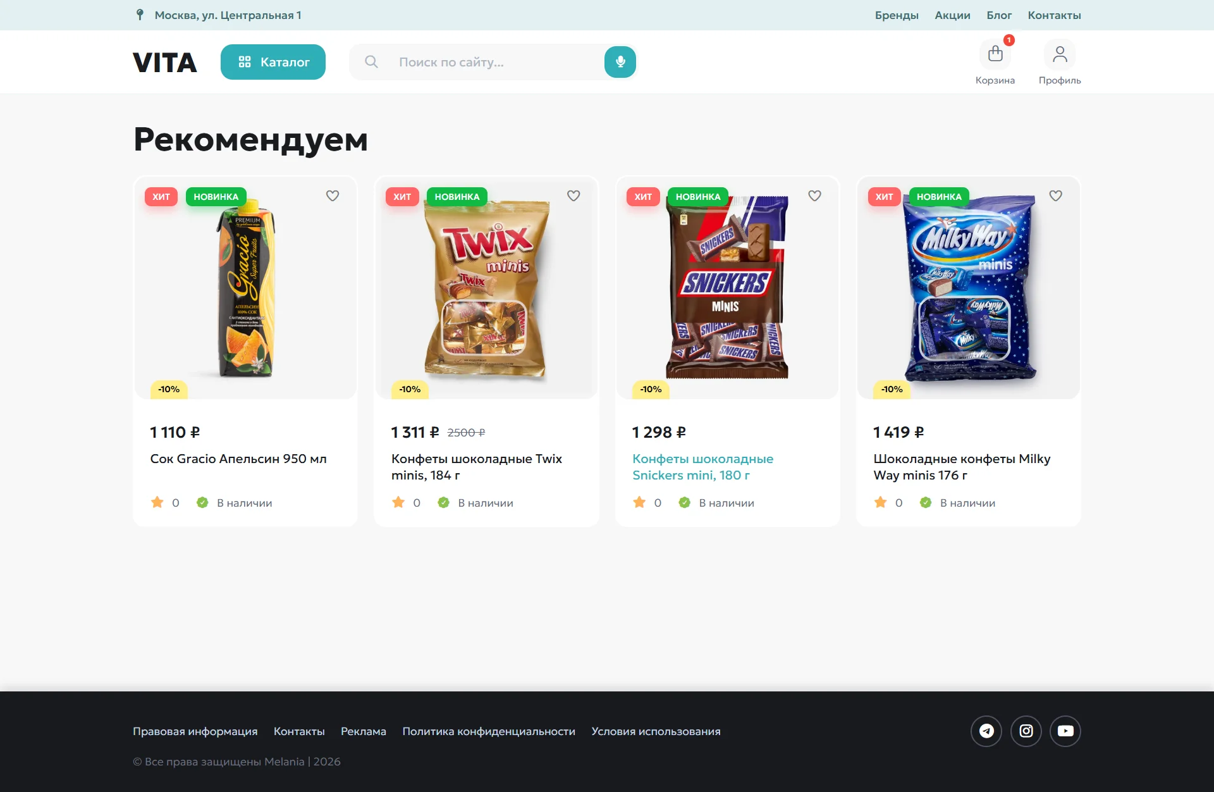Open the Профиль user icon
1214x792 pixels.
click(1060, 54)
